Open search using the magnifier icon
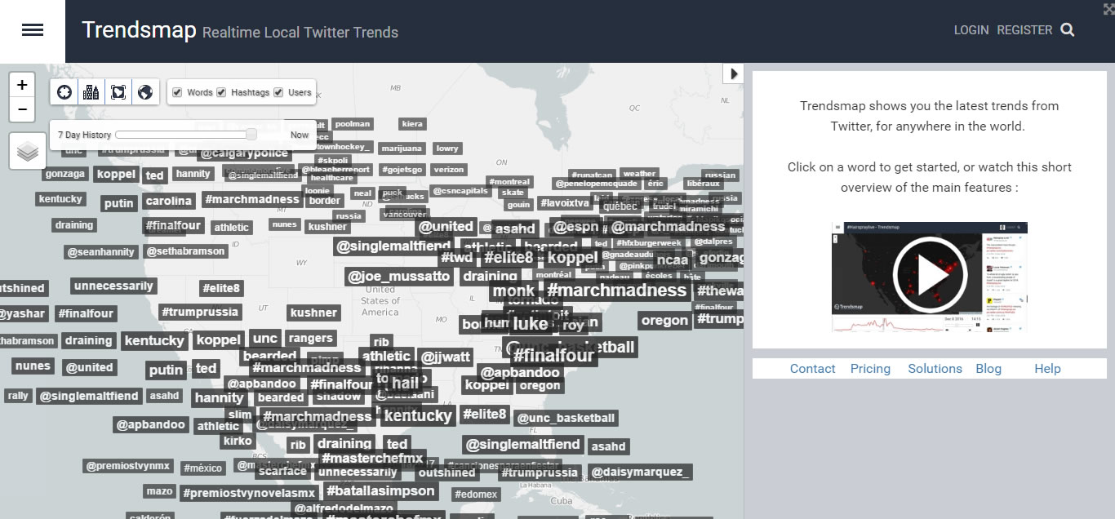 pyautogui.click(x=1067, y=28)
